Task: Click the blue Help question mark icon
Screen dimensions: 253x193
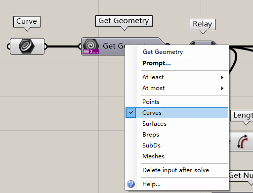Action: [x=131, y=184]
